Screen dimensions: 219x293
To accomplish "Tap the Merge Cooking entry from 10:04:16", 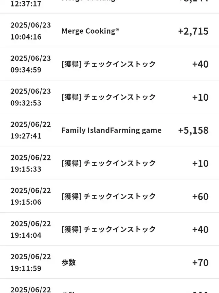I will coord(90,31).
